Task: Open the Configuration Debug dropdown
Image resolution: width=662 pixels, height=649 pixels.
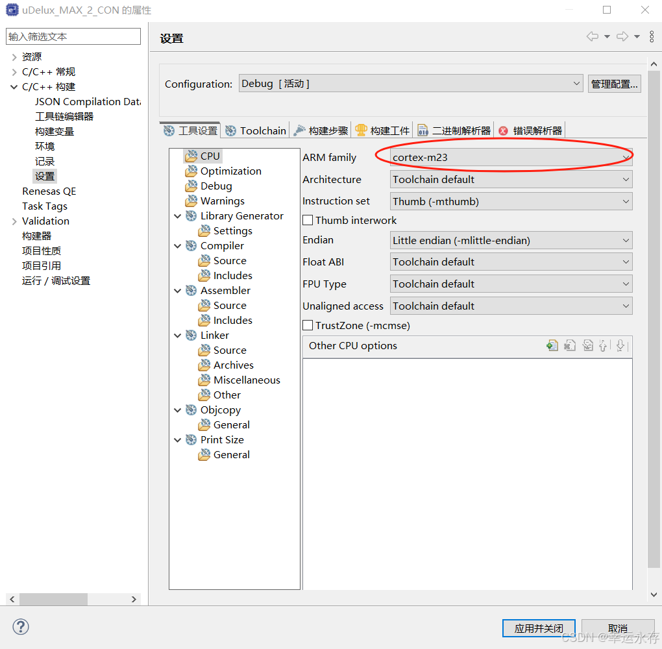Action: 410,84
